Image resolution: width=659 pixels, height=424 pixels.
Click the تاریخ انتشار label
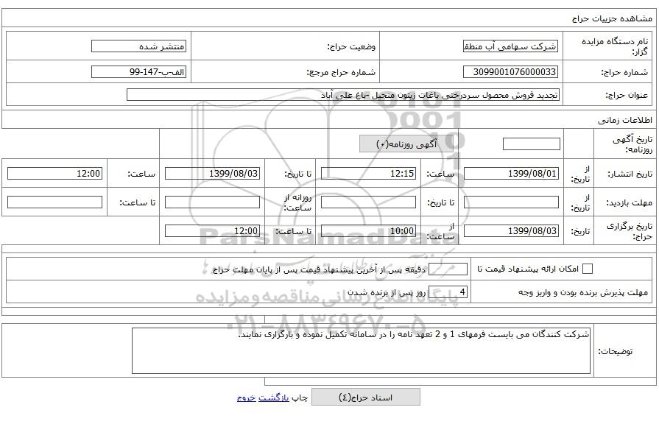click(x=630, y=174)
